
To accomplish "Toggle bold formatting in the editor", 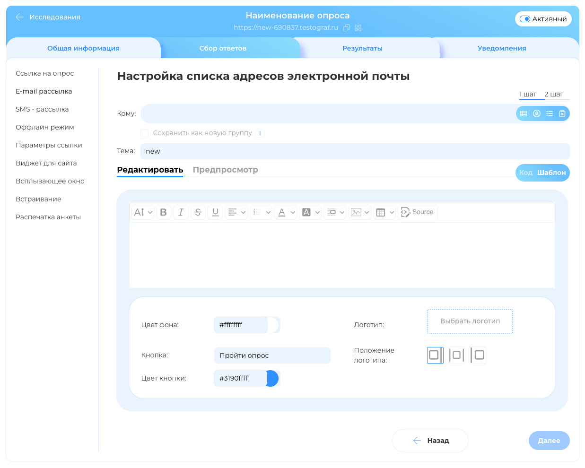I will pyautogui.click(x=163, y=212).
